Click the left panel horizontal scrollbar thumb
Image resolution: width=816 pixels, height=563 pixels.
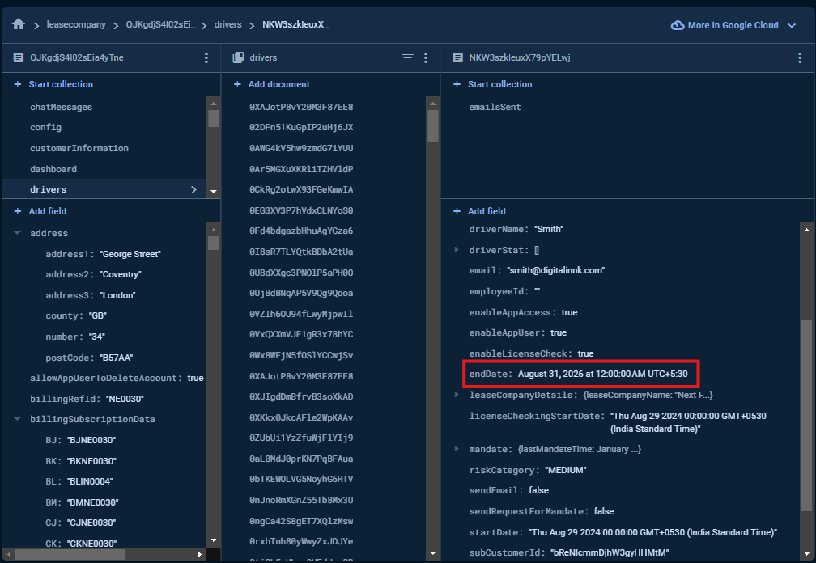(x=70, y=554)
